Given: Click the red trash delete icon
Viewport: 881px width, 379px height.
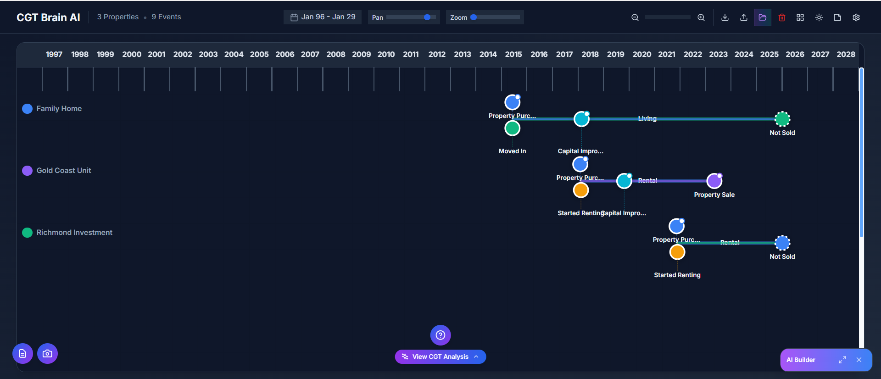Looking at the screenshot, I should (782, 17).
